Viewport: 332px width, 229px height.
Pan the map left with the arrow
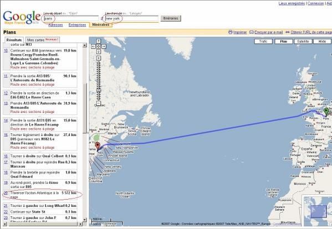click(x=93, y=46)
